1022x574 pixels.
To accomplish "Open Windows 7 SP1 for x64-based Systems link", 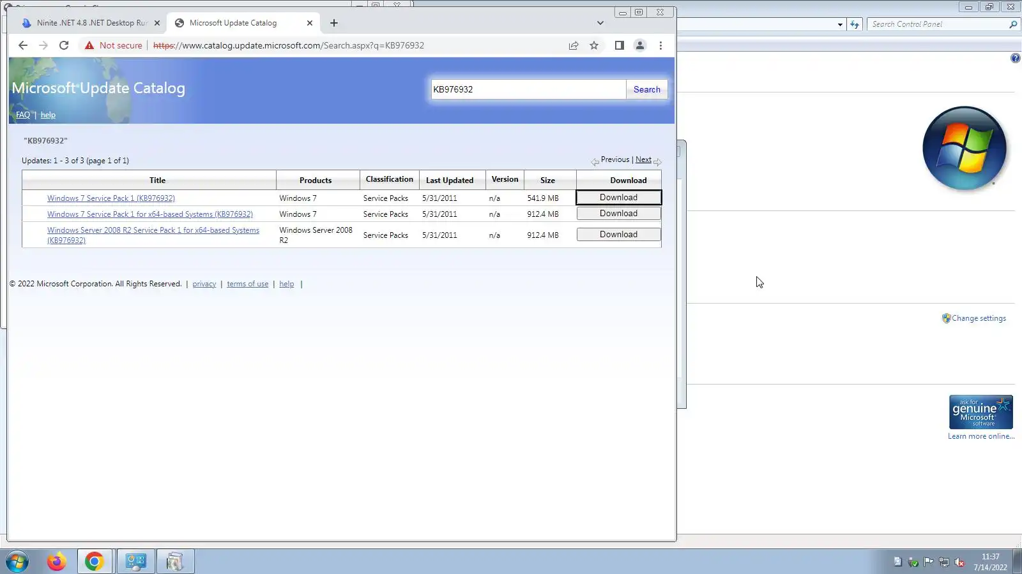I will (x=150, y=214).
